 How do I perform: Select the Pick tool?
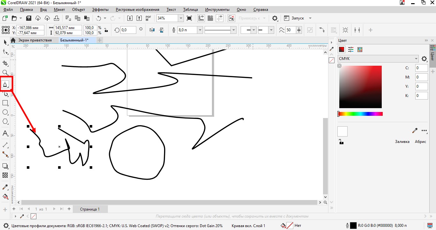coord(5,42)
